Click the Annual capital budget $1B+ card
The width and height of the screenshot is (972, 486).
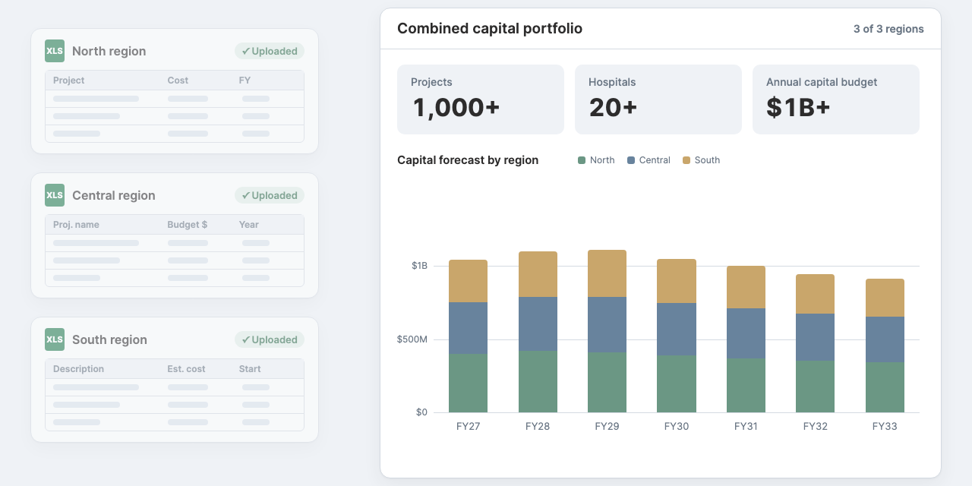pyautogui.click(x=836, y=99)
